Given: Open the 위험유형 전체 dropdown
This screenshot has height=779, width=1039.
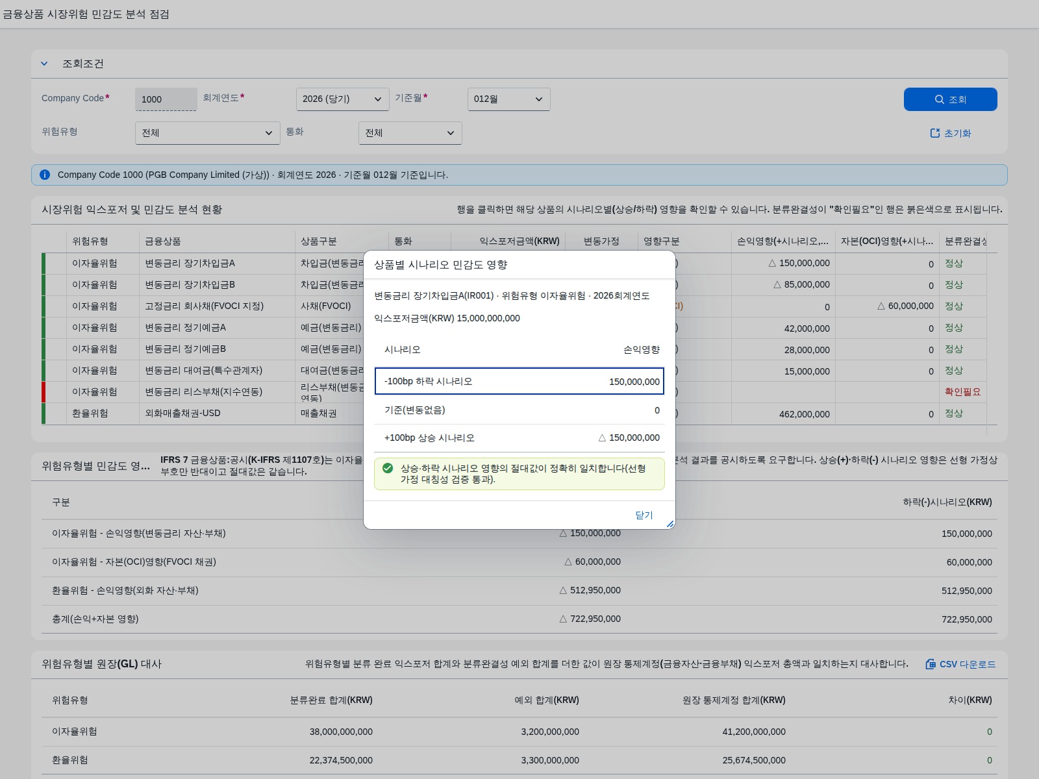Looking at the screenshot, I should click(207, 133).
